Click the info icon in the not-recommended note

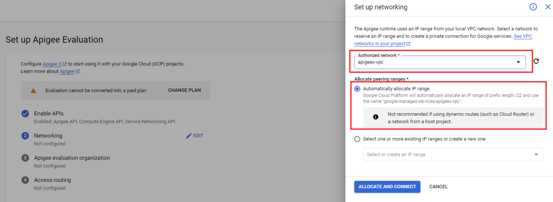pos(376,117)
